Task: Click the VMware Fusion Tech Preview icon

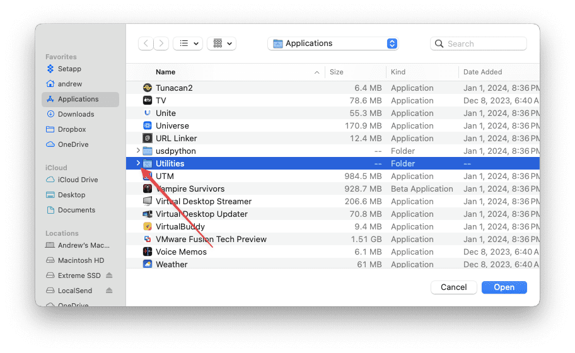Action: pos(148,240)
